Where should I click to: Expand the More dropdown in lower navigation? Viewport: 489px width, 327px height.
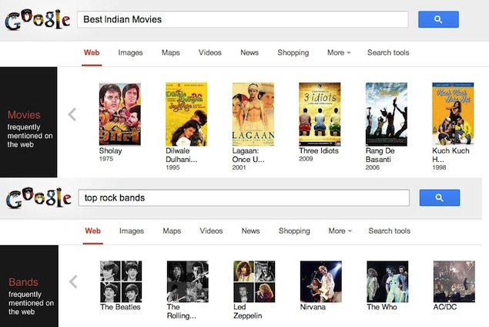(338, 231)
